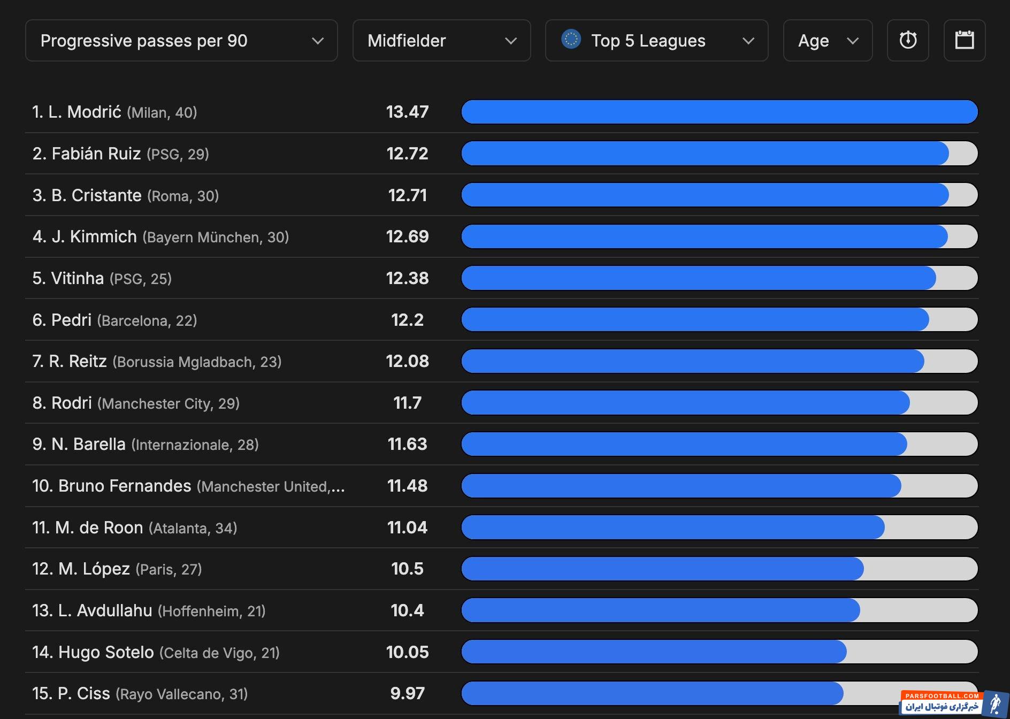Select L. Modrić player name
Screen dimensions: 1010x719
pyautogui.click(x=85, y=112)
